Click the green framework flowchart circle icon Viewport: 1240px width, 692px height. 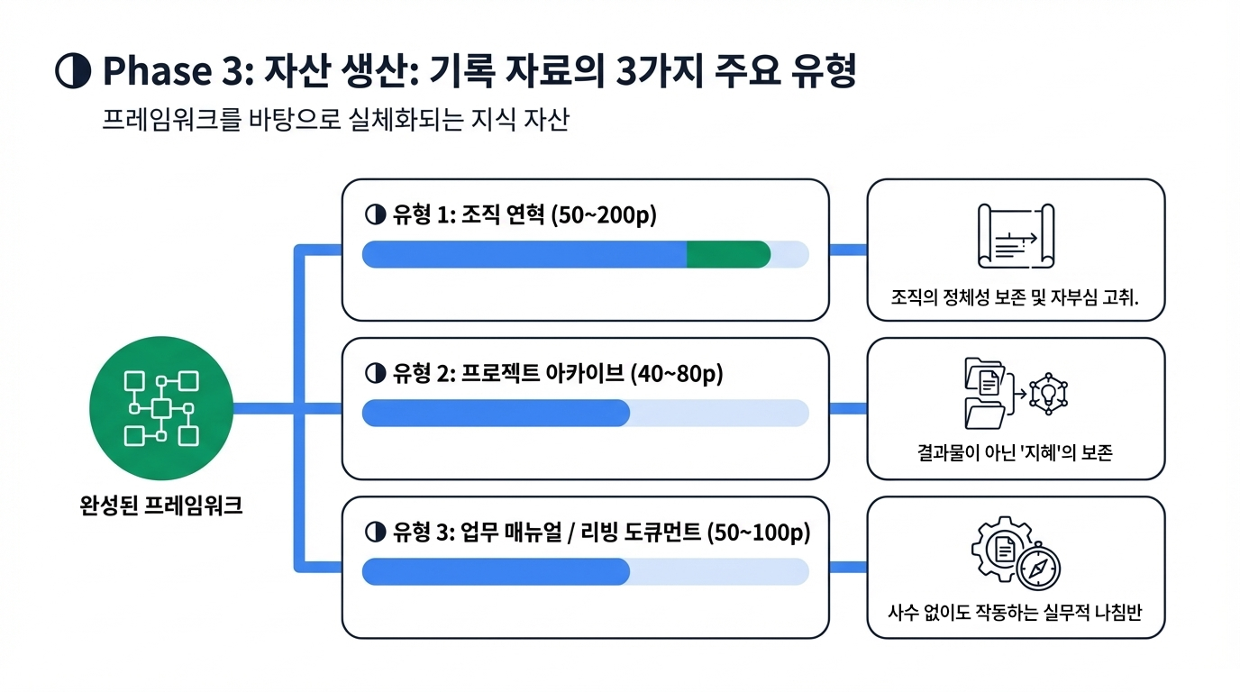[x=161, y=408]
